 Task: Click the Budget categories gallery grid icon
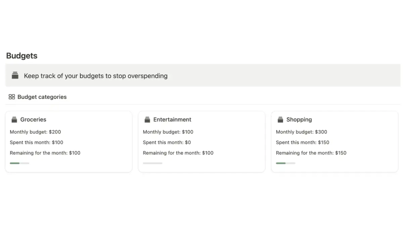click(x=12, y=97)
